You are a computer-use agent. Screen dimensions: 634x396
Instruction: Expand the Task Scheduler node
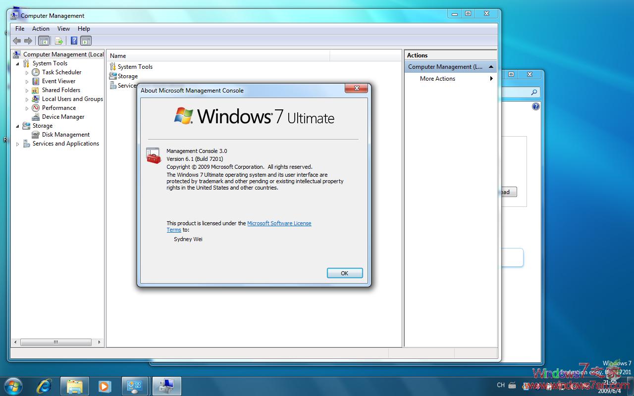tap(27, 73)
